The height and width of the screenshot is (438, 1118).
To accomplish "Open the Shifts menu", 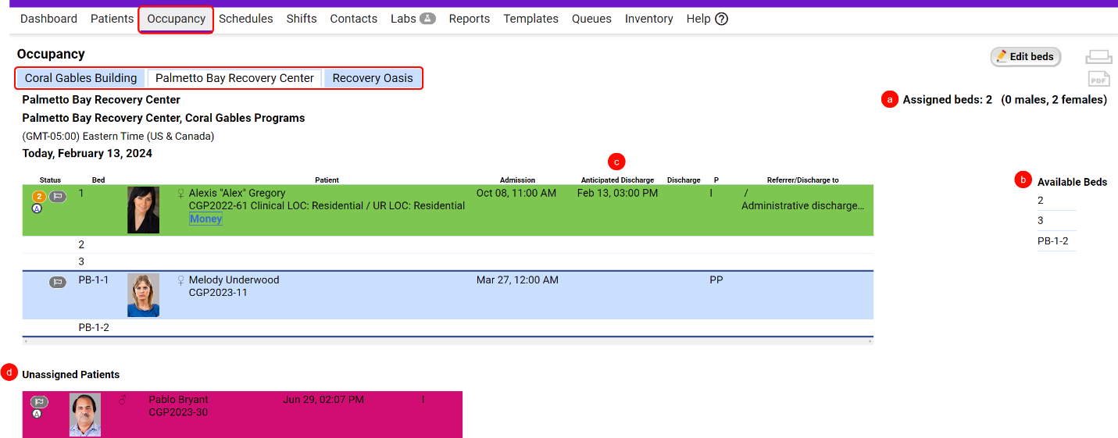I will (x=302, y=19).
